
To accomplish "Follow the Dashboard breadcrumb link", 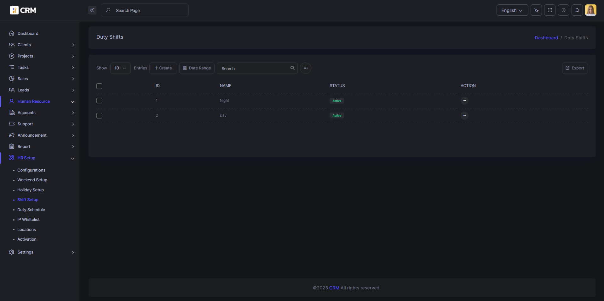I will [546, 38].
